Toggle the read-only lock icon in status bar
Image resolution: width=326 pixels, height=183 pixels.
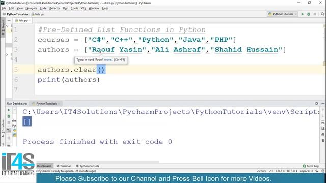click(317, 171)
